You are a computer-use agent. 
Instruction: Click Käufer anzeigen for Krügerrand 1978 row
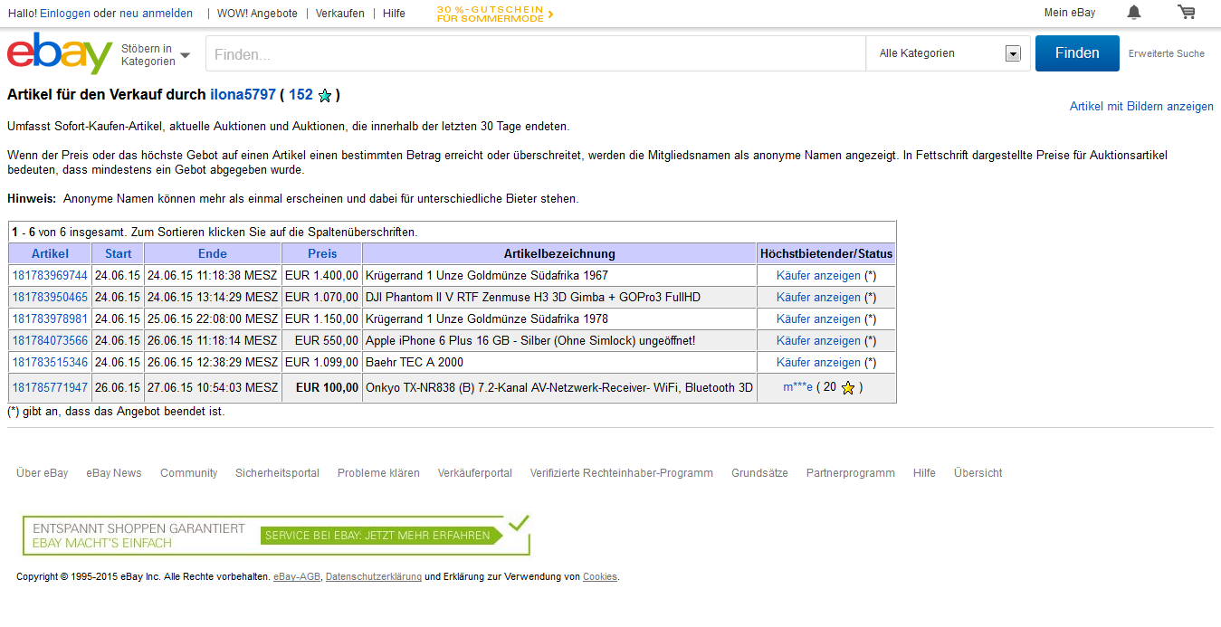coord(818,319)
